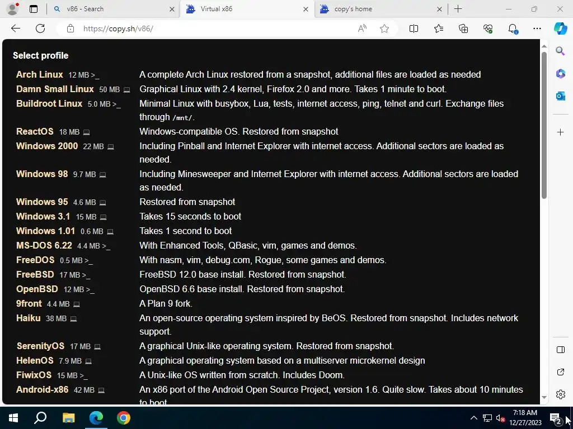This screenshot has width=573, height=429.
Task: Open Buildroot Linux profile
Action: [x=49, y=103]
